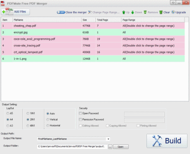
Task: Tick the Editing Allowed checkbox
Action: point(80,125)
